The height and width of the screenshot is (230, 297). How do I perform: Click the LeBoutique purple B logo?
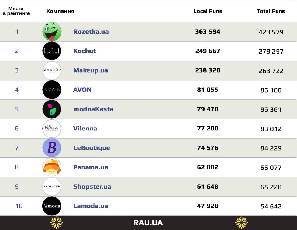[x=52, y=148]
